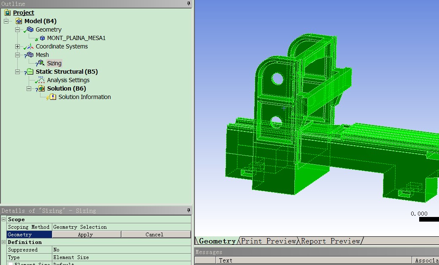Viewport: 439px width, 265px height.
Task: Collapse the Mesh tree node
Action: pos(17,55)
